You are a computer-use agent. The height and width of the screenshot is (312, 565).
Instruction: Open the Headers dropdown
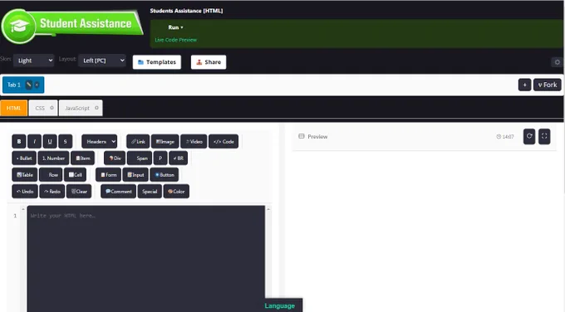(100, 141)
